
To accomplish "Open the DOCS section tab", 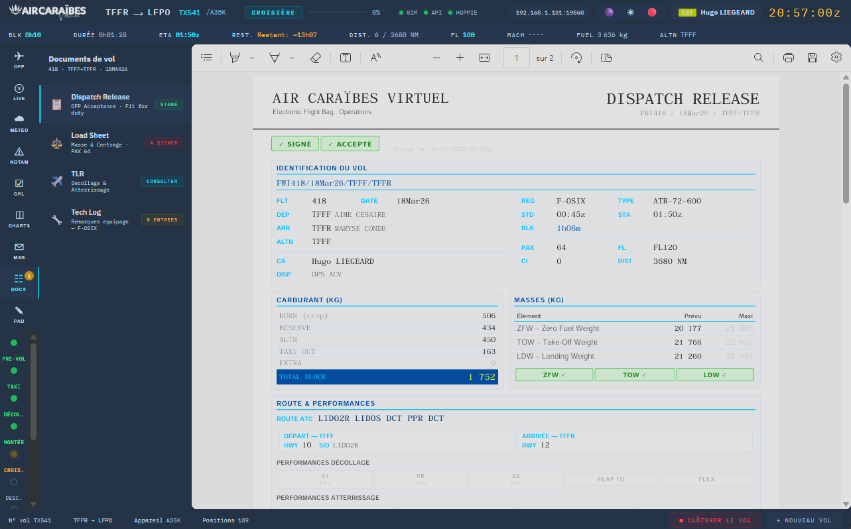I will pyautogui.click(x=19, y=282).
